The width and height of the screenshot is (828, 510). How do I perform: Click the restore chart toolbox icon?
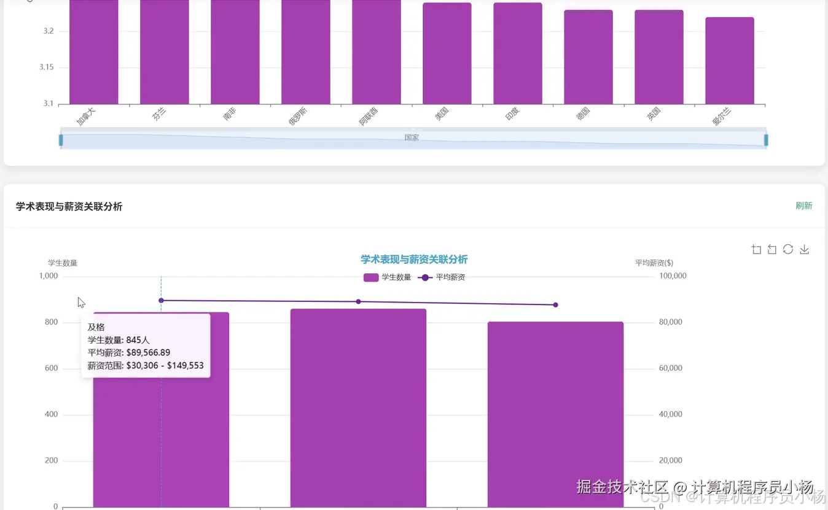click(788, 249)
